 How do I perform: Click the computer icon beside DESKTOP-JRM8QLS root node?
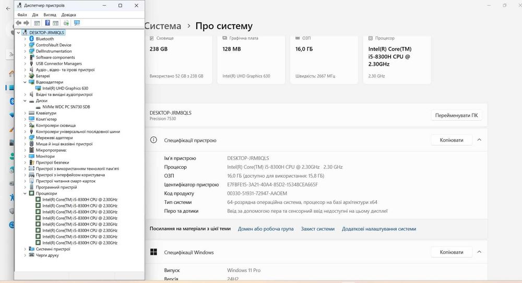(25, 33)
